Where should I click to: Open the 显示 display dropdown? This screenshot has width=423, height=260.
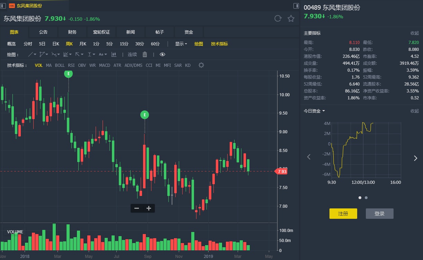(181, 44)
